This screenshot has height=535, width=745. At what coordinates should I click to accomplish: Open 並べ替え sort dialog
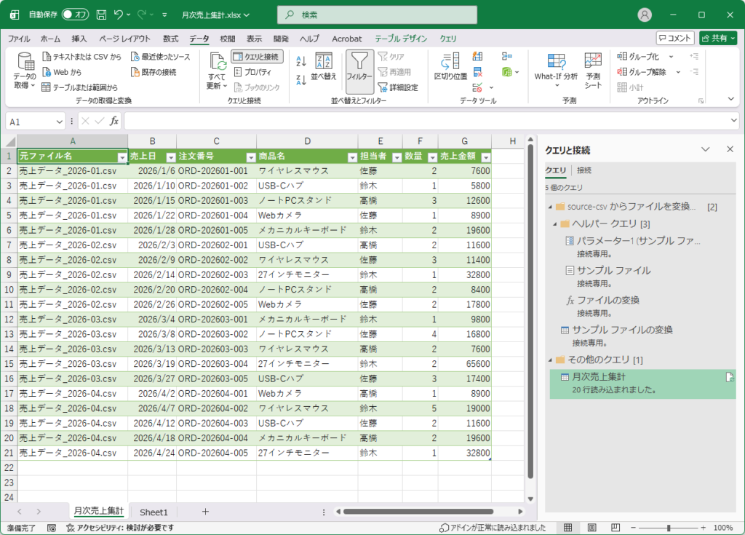coord(324,66)
